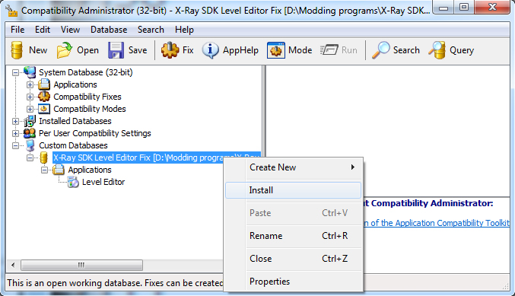Collapse the System Database (32-bit) node
The width and height of the screenshot is (515, 296).
pyautogui.click(x=15, y=72)
